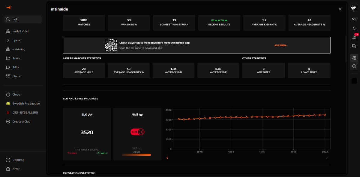The image size is (360, 177).
Task: Click the black square in right sidebar
Action: click(354, 81)
